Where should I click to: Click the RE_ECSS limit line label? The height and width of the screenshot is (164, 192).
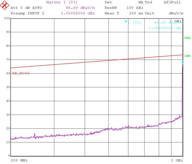click(21, 73)
